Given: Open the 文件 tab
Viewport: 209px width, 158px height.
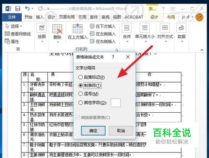Looking at the screenshot, I should tap(12, 17).
